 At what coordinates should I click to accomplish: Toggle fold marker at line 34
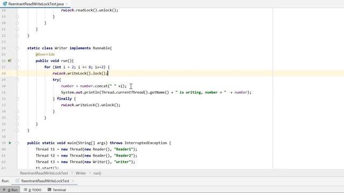pos(17,112)
